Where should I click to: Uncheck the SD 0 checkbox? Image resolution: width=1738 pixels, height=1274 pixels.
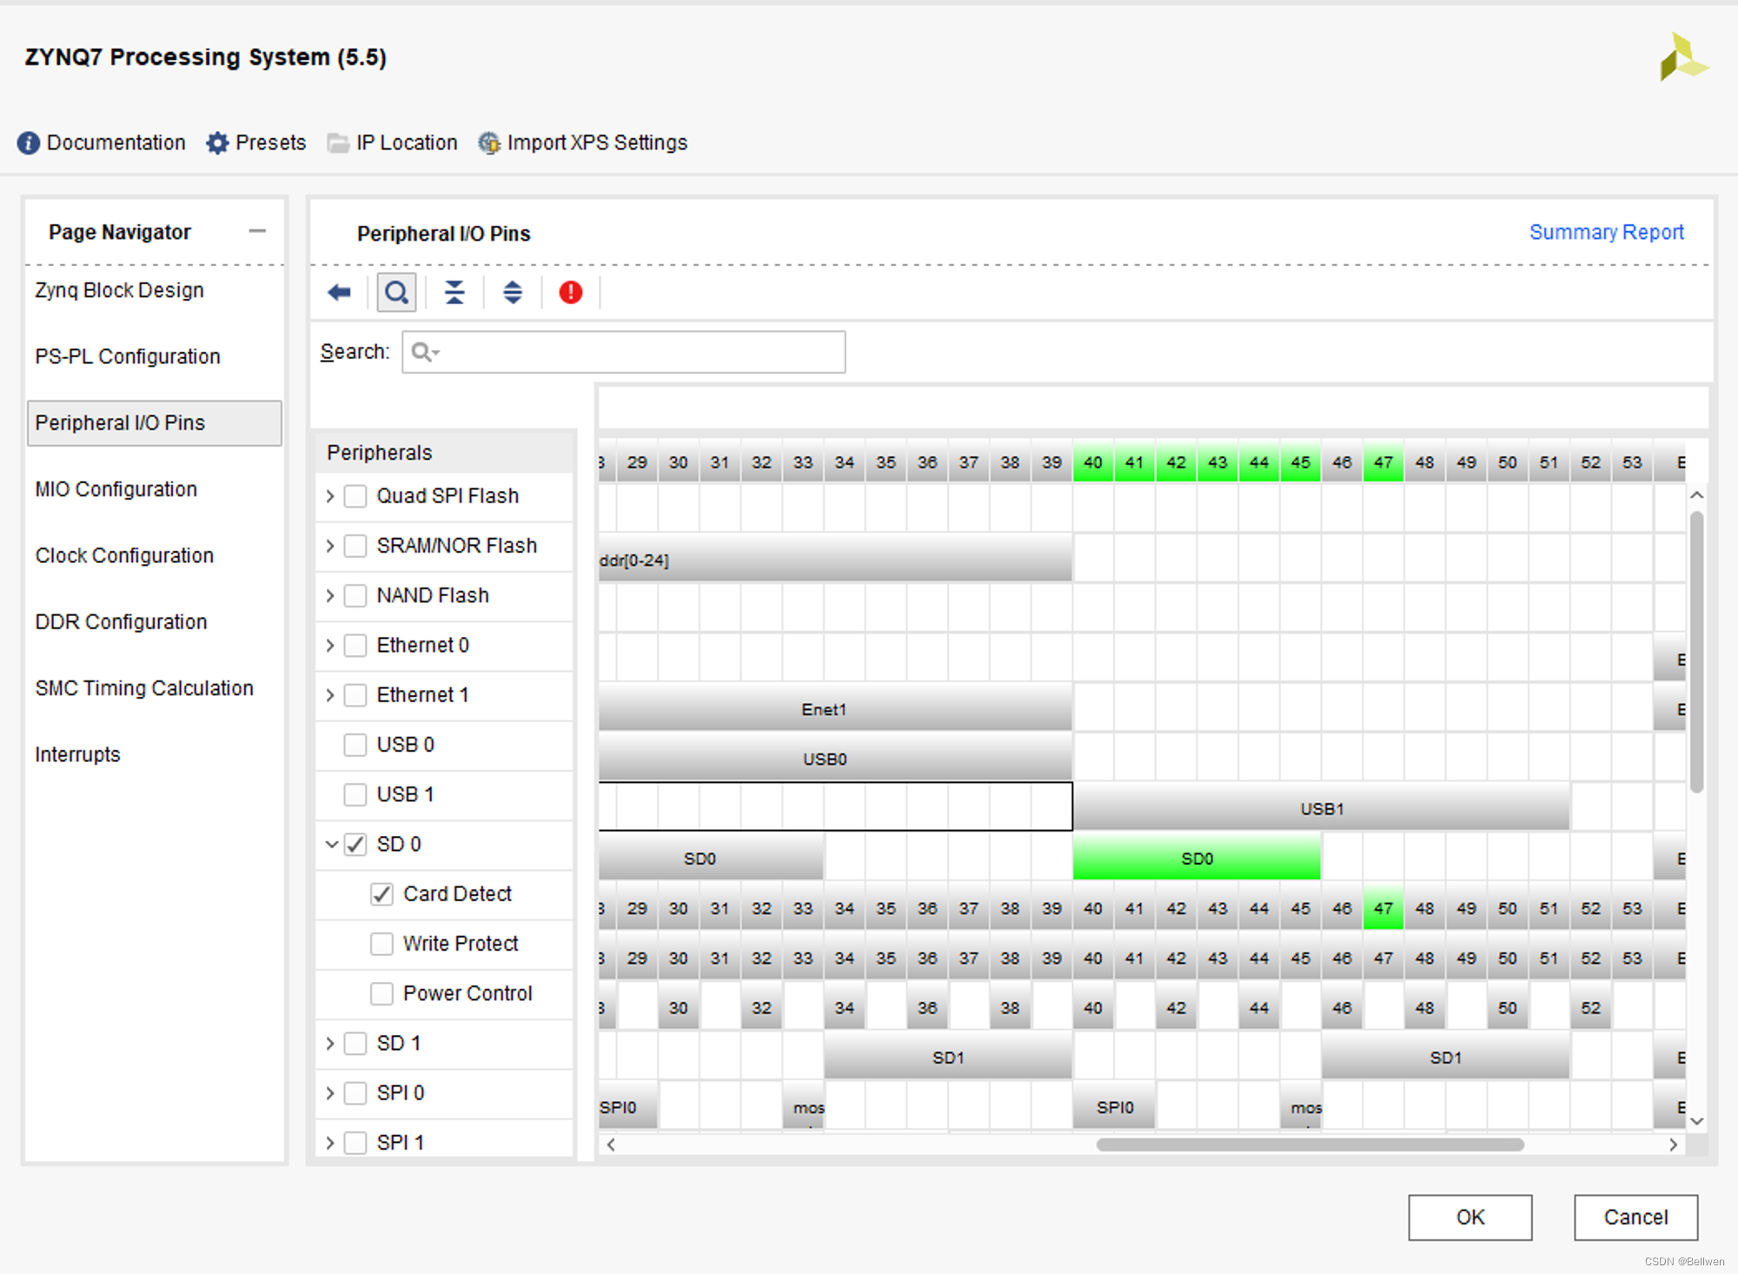(355, 844)
